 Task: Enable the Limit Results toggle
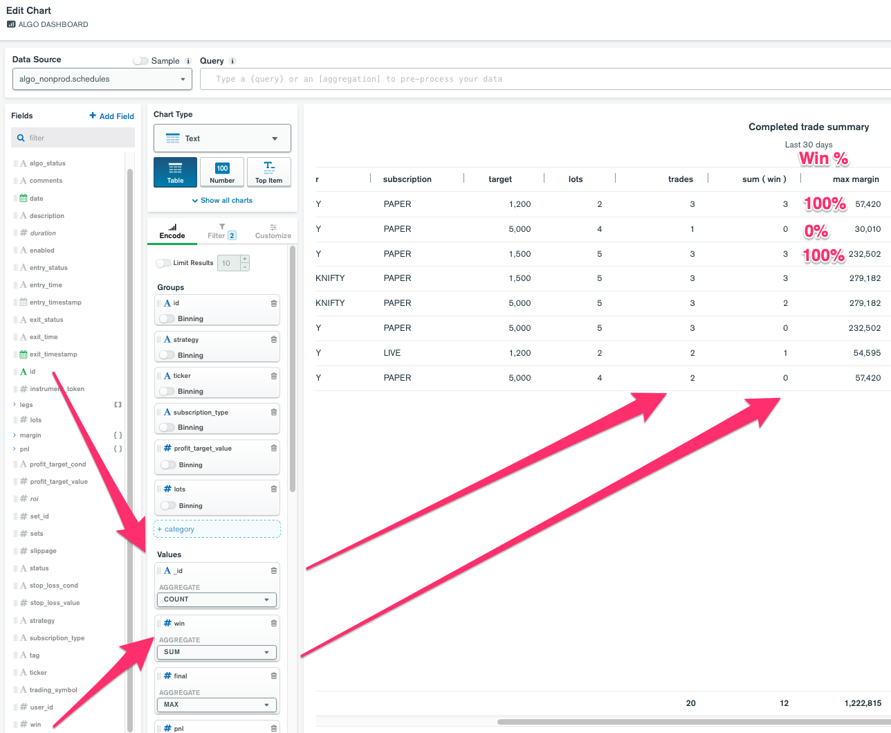point(164,263)
